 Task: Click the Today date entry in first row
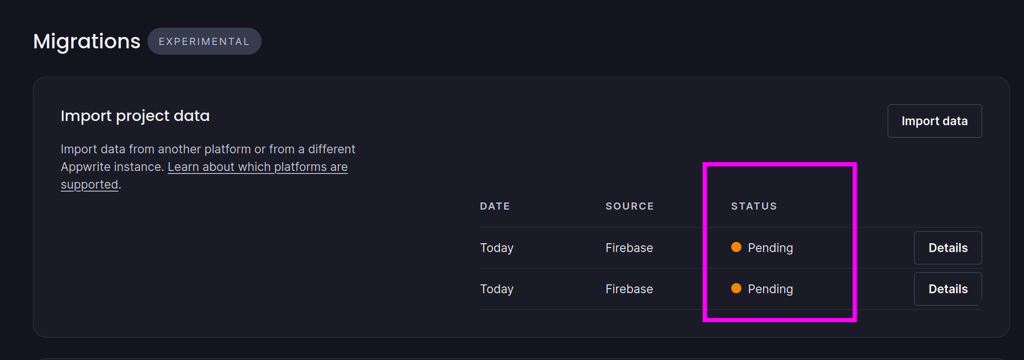tap(496, 247)
